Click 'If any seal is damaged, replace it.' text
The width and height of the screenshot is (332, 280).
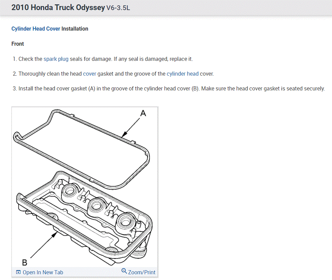point(153,59)
